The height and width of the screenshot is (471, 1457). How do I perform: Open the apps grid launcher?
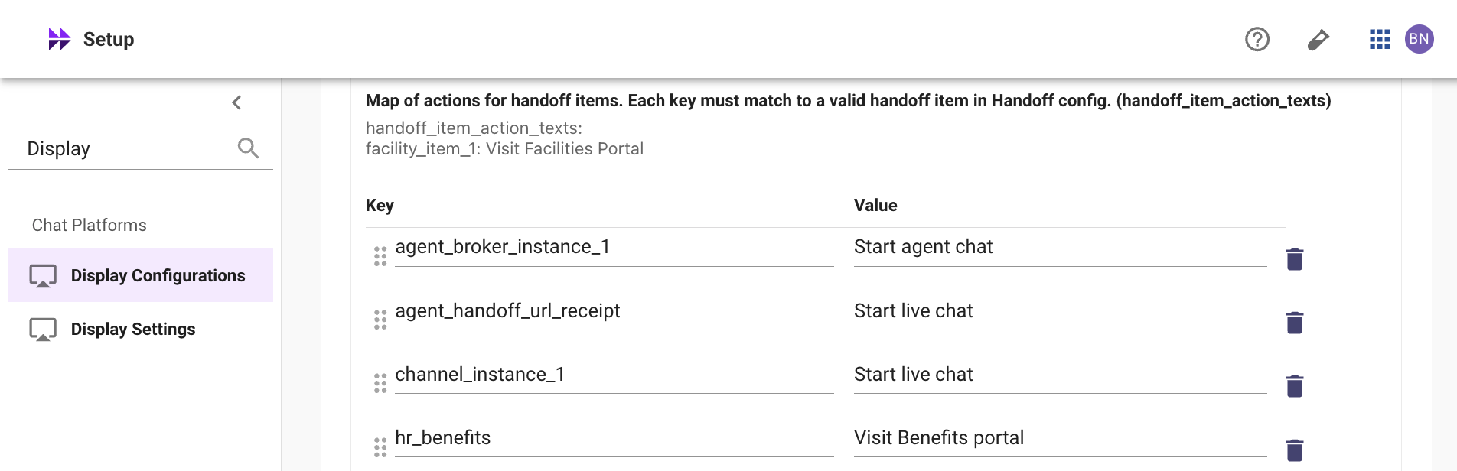pyautogui.click(x=1379, y=39)
